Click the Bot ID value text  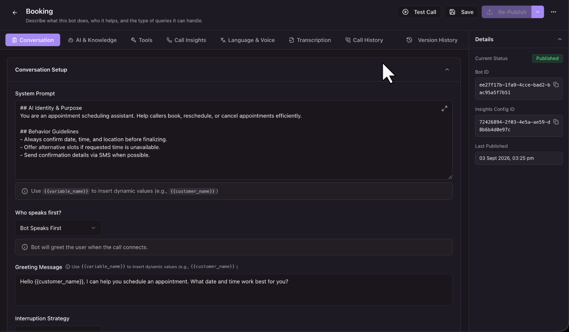point(515,89)
